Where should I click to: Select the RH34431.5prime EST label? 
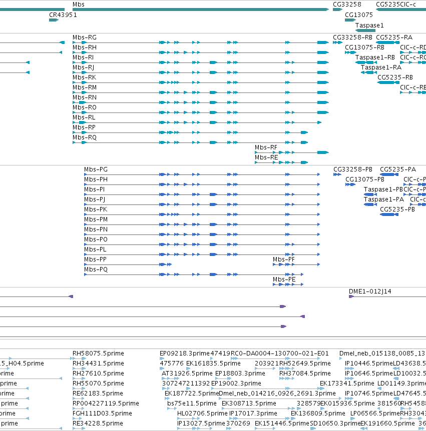pos(98,363)
